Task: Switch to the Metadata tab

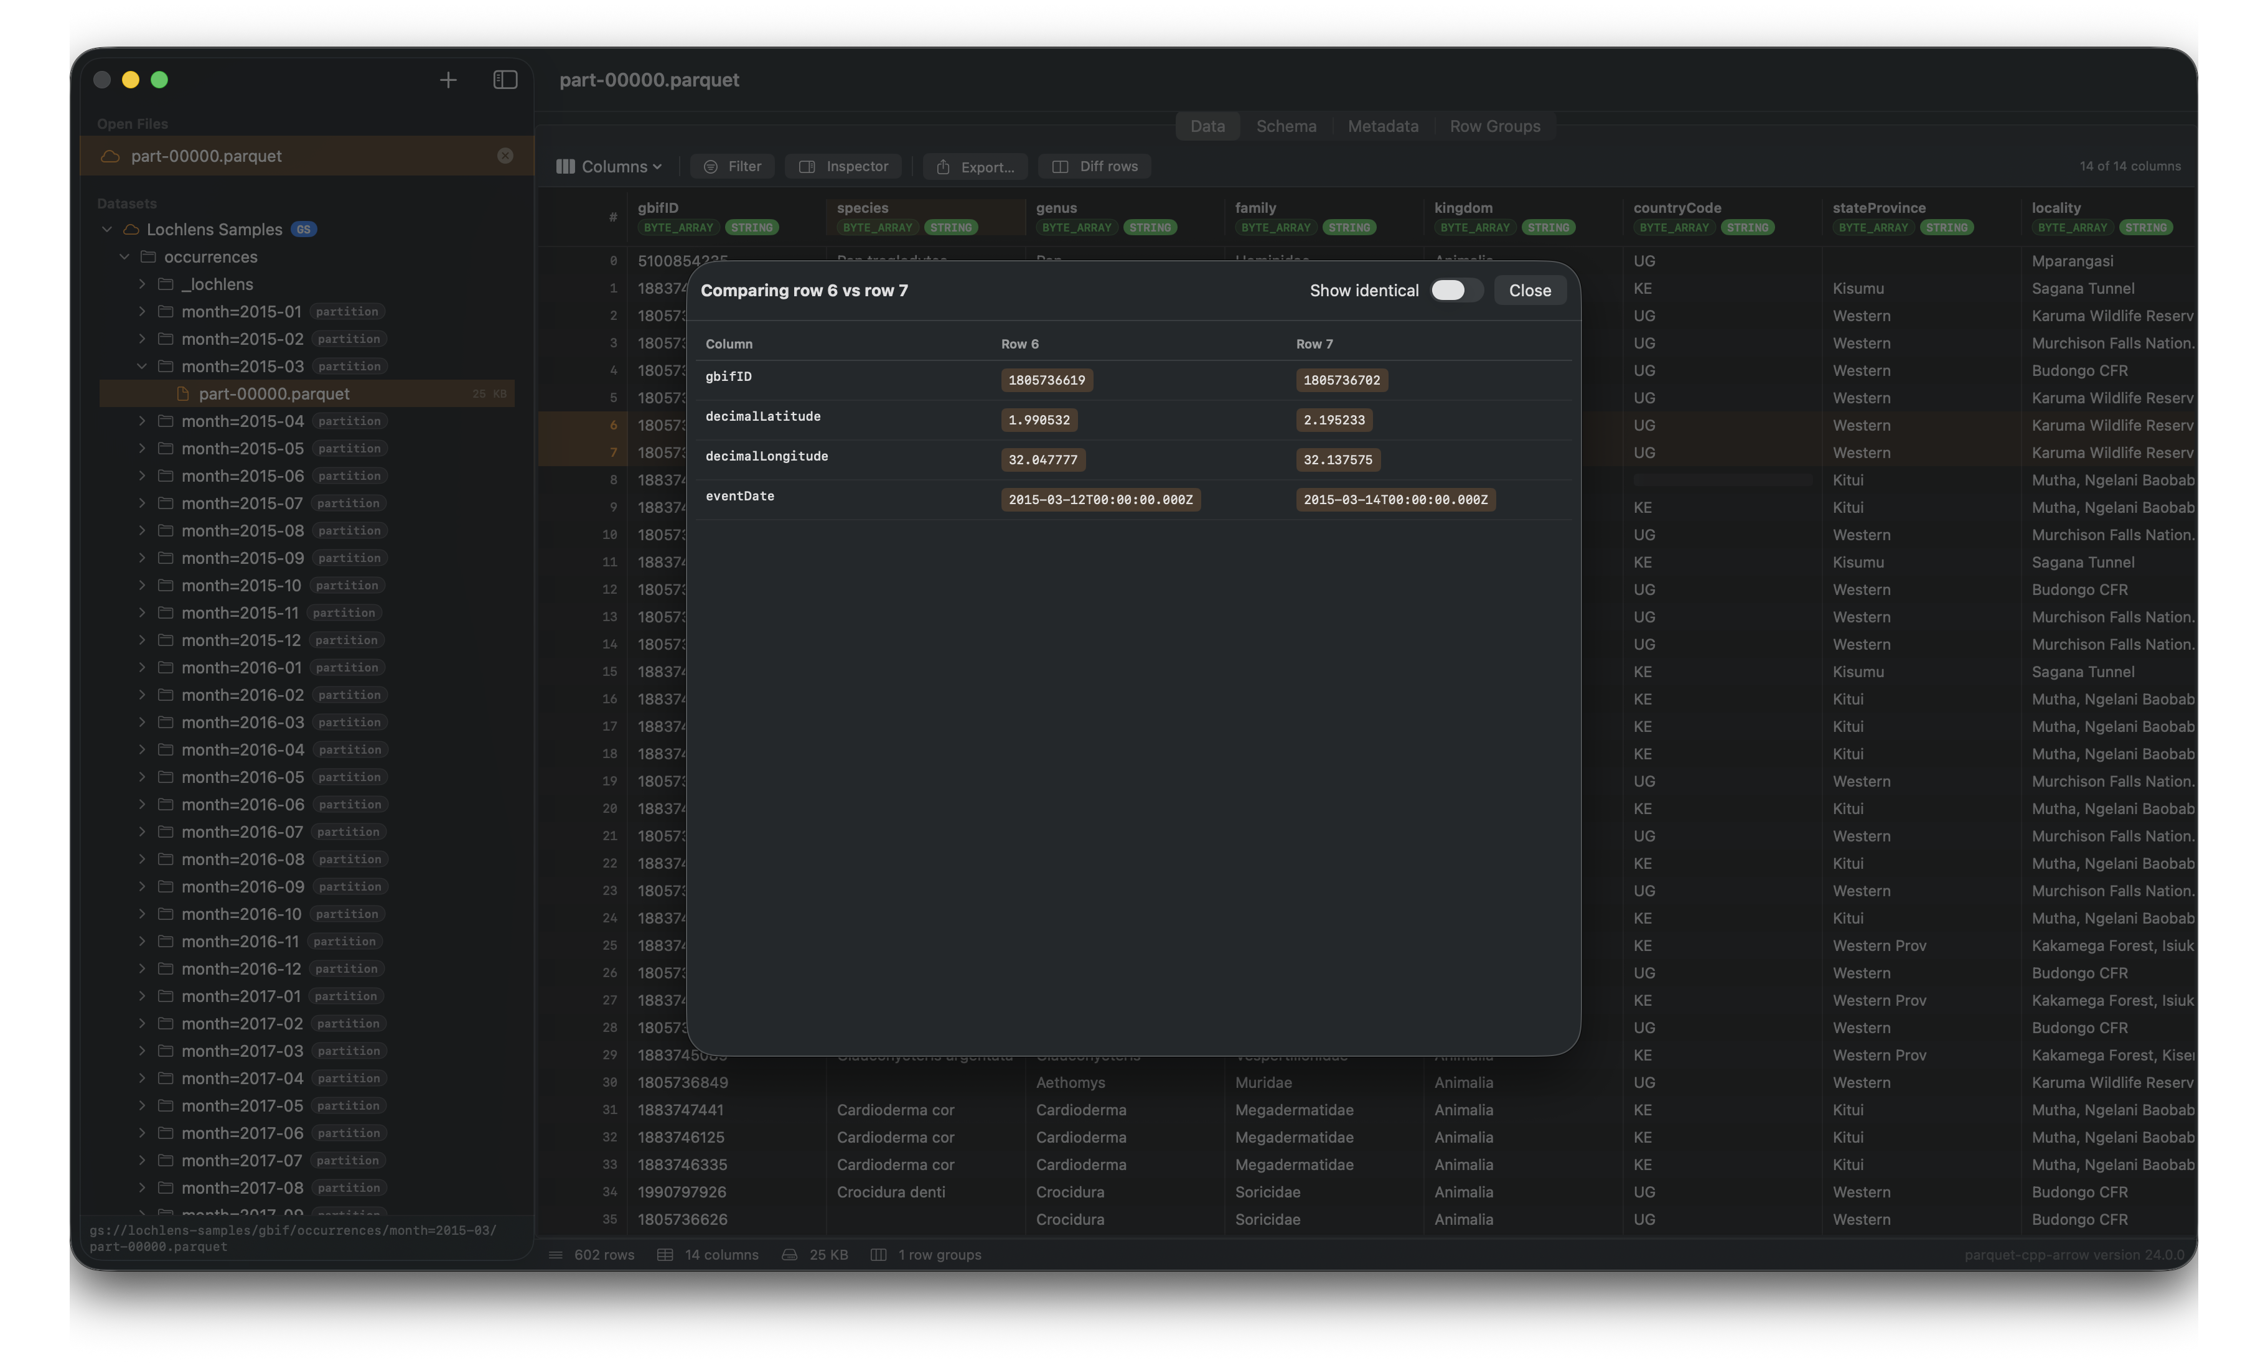Action: tap(1382, 126)
